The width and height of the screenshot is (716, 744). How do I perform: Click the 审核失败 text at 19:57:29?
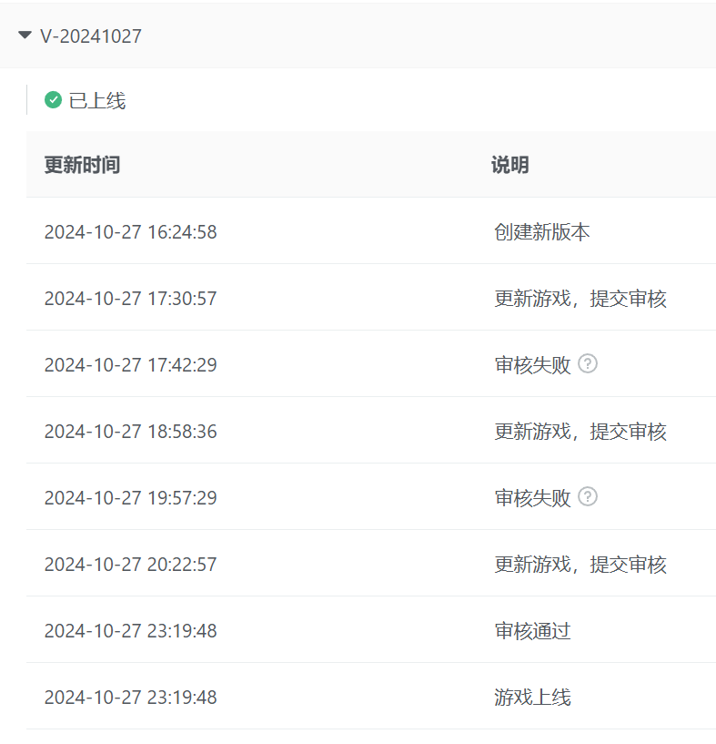[532, 498]
